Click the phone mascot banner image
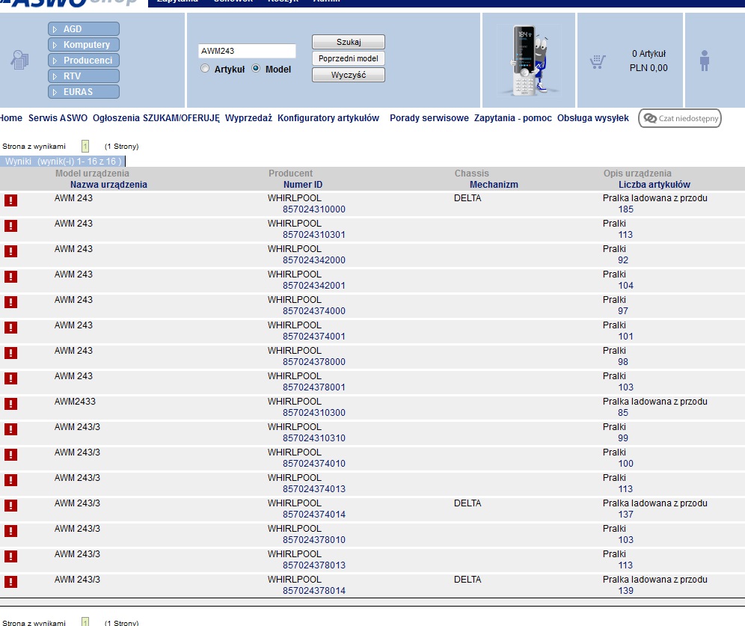 click(x=529, y=61)
